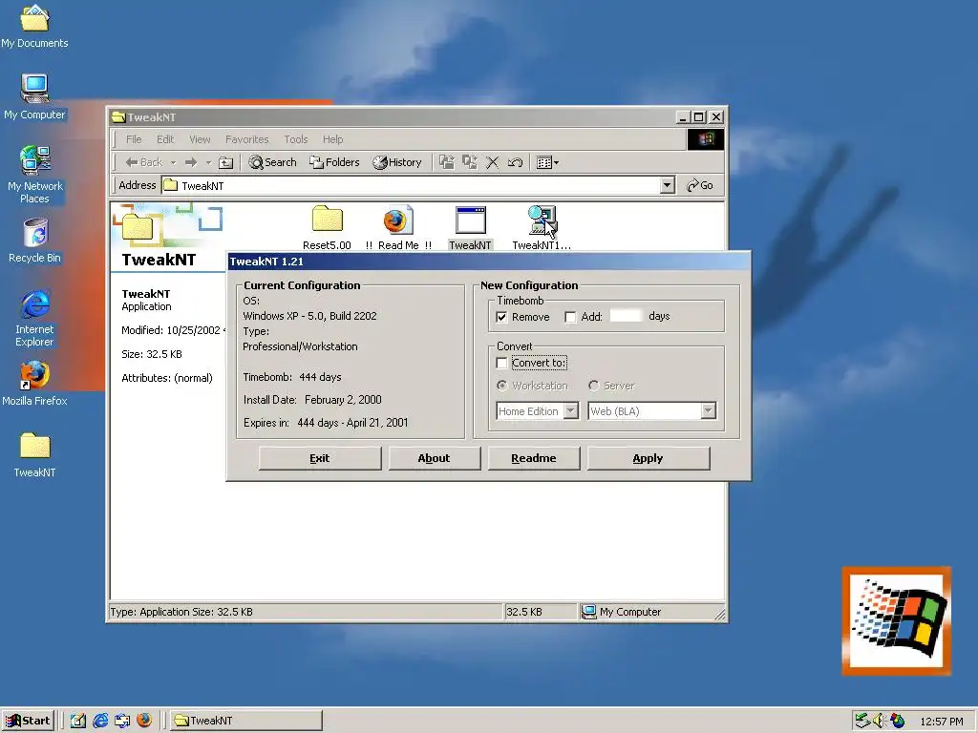Click the Delete toolbar icon

tap(492, 162)
